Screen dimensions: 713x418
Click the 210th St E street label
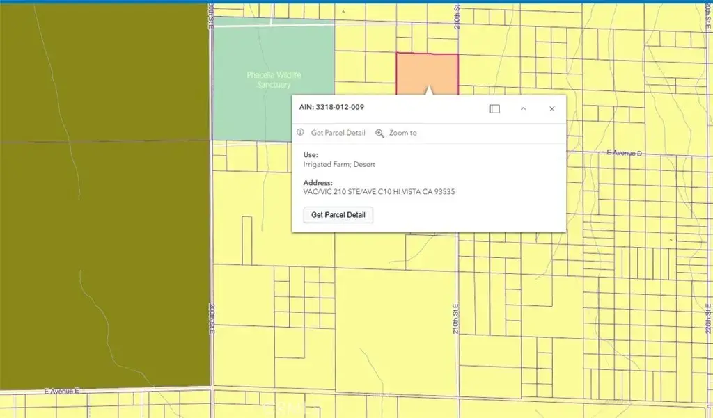pos(456,316)
